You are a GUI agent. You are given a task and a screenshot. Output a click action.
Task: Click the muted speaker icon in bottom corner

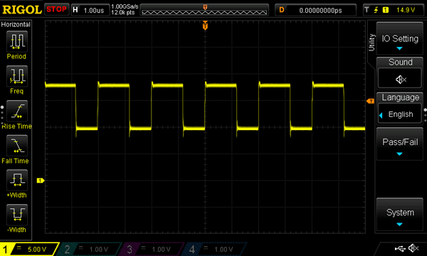[414, 248]
